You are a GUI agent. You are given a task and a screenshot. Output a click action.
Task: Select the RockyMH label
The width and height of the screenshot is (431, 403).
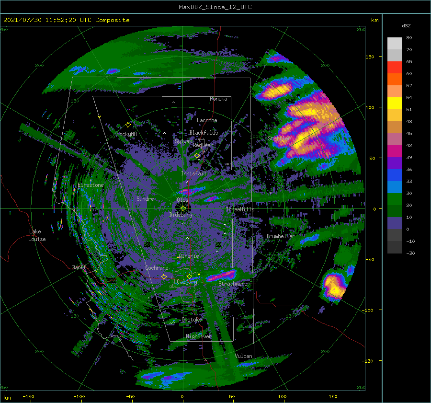click(126, 134)
